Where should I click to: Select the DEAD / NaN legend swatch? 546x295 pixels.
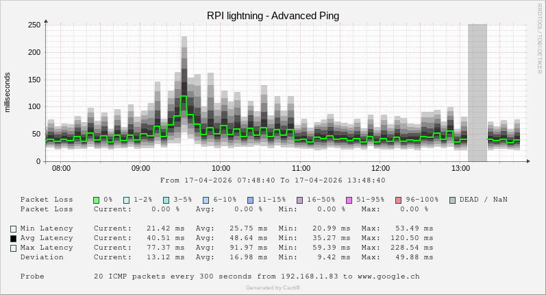click(x=452, y=200)
